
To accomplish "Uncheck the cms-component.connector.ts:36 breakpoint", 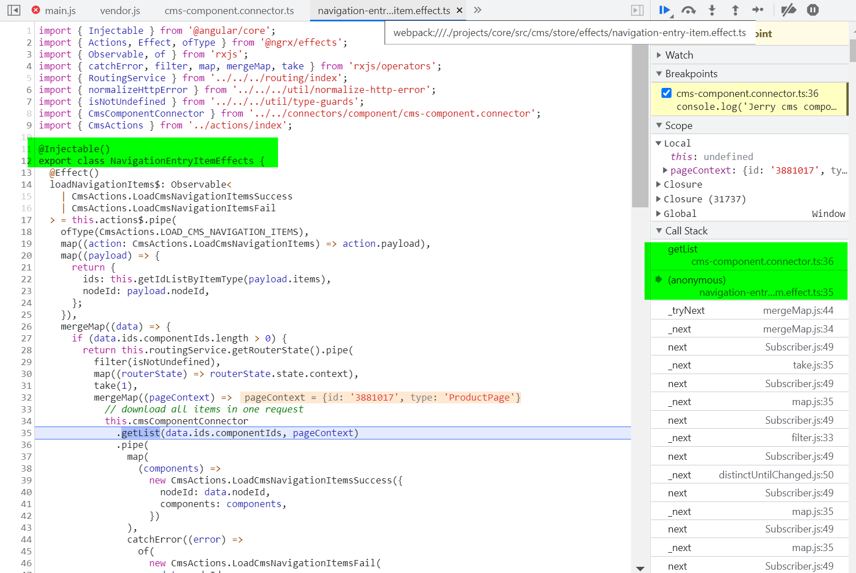I will click(667, 93).
